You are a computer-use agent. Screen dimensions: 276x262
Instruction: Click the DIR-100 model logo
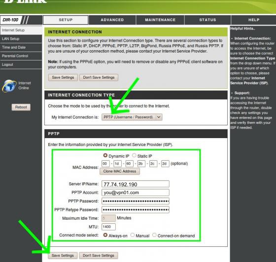pos(11,20)
